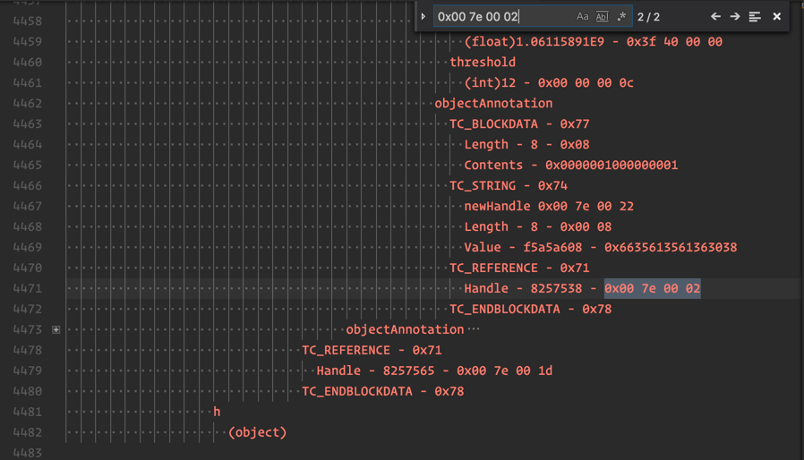804x460 pixels.
Task: Close the find widget
Action: tap(777, 16)
